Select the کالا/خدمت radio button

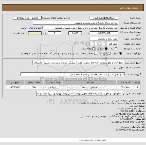click(x=93, y=49)
